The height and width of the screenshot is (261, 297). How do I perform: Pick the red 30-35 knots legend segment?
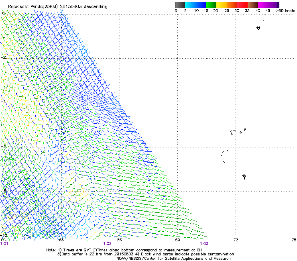tap(242, 5)
